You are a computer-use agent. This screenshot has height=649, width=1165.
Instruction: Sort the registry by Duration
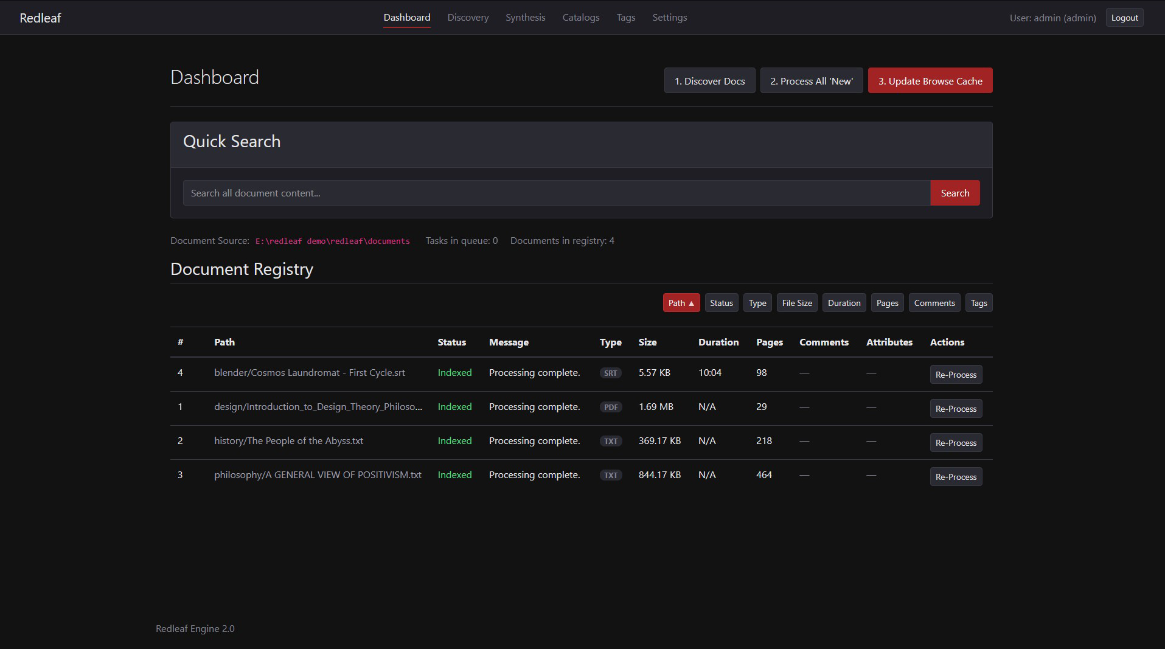844,303
